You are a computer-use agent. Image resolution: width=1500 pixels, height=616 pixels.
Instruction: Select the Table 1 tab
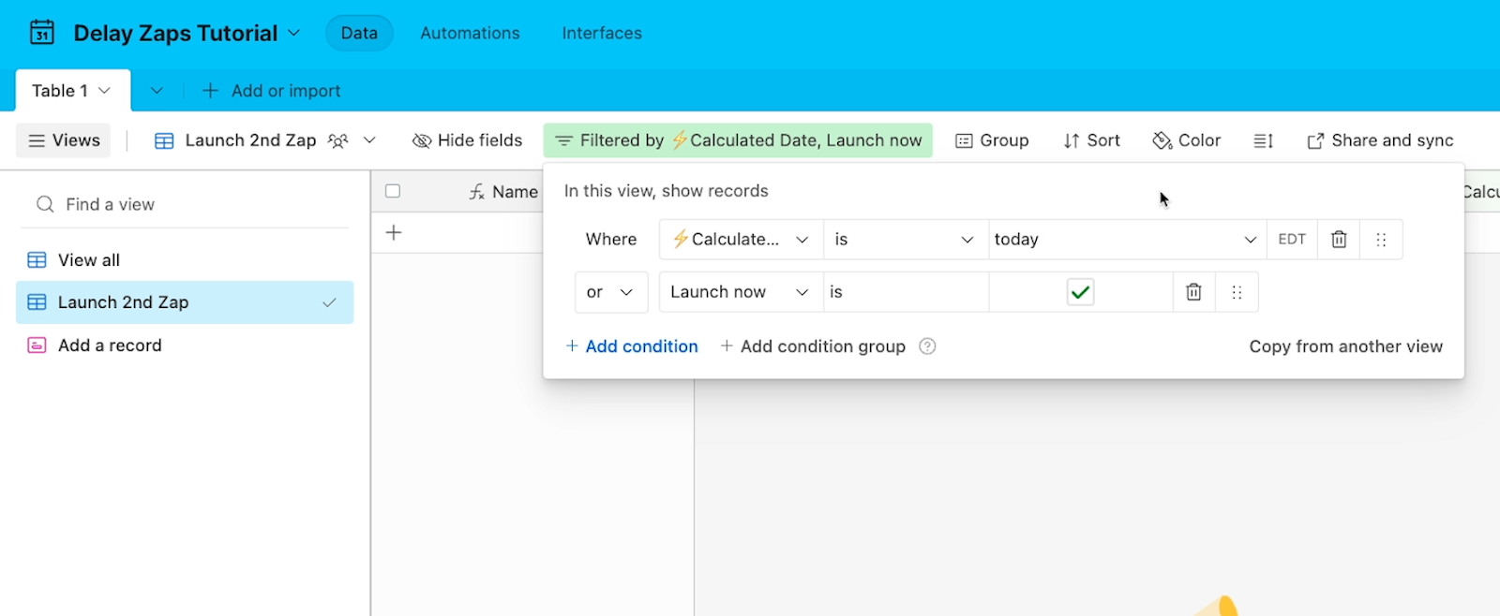(x=73, y=91)
